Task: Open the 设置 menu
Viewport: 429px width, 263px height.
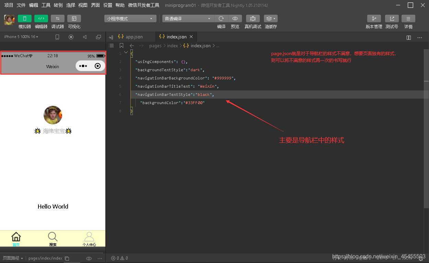Action: [x=108, y=5]
